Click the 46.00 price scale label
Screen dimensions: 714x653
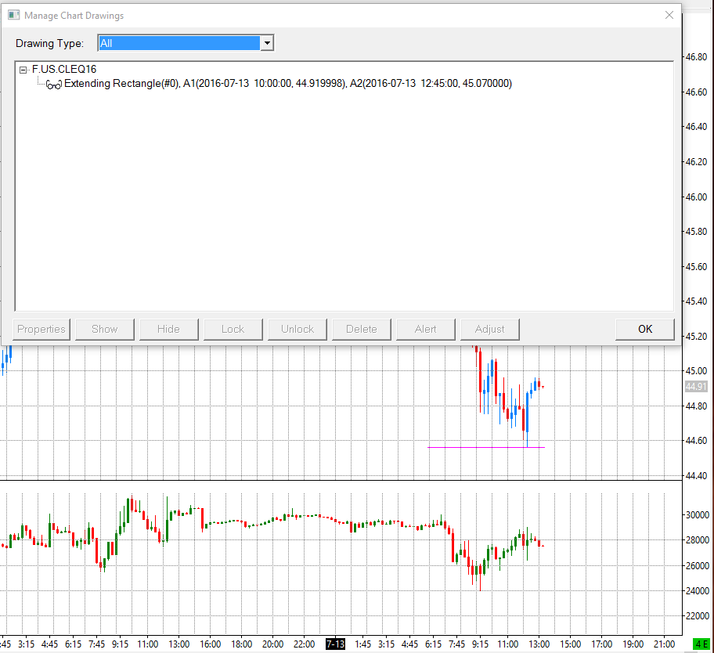click(696, 197)
